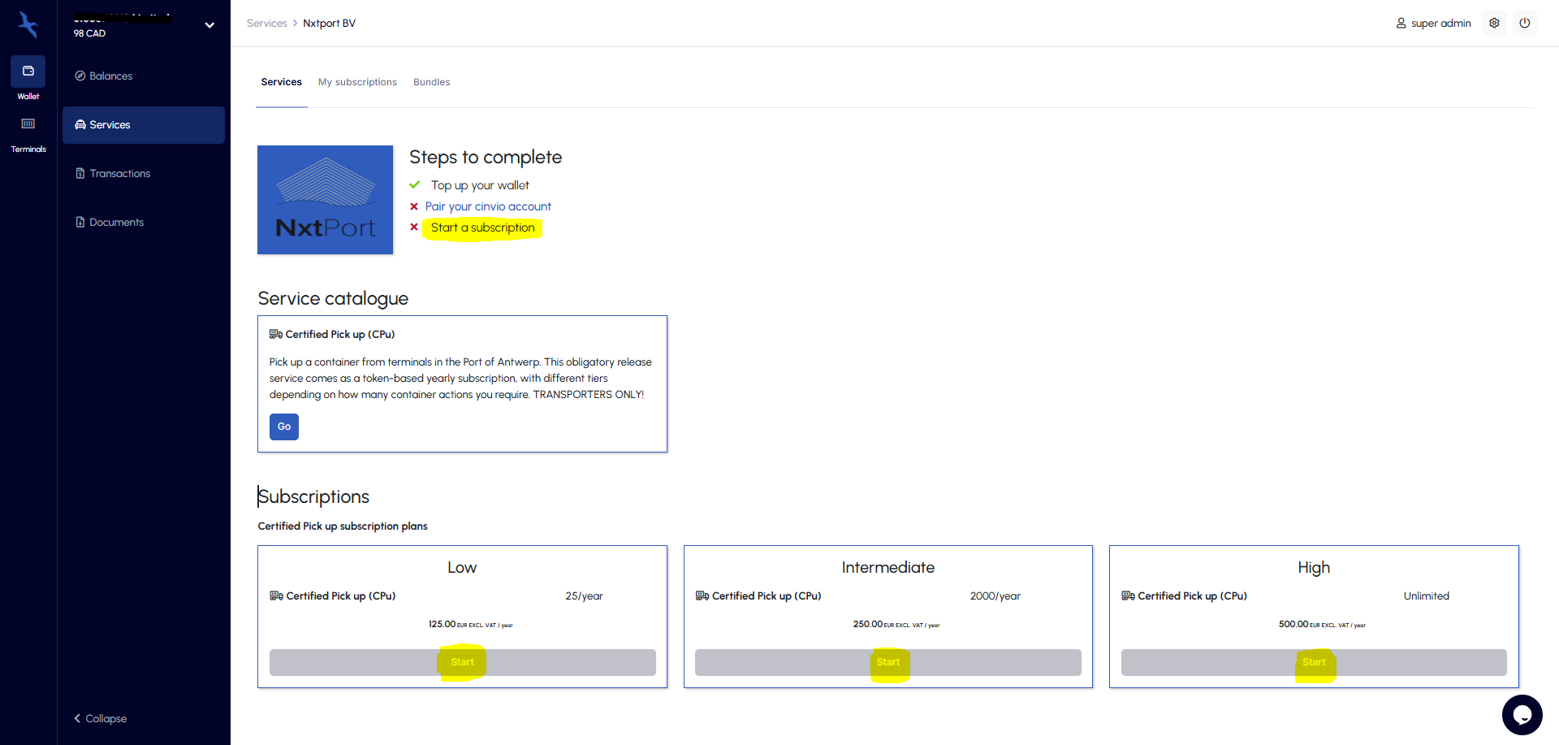Click Start on the Intermediate plan

coord(888,662)
